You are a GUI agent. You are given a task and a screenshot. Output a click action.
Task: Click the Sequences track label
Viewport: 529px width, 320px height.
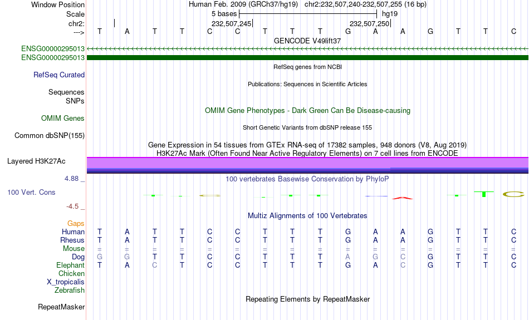click(x=66, y=92)
